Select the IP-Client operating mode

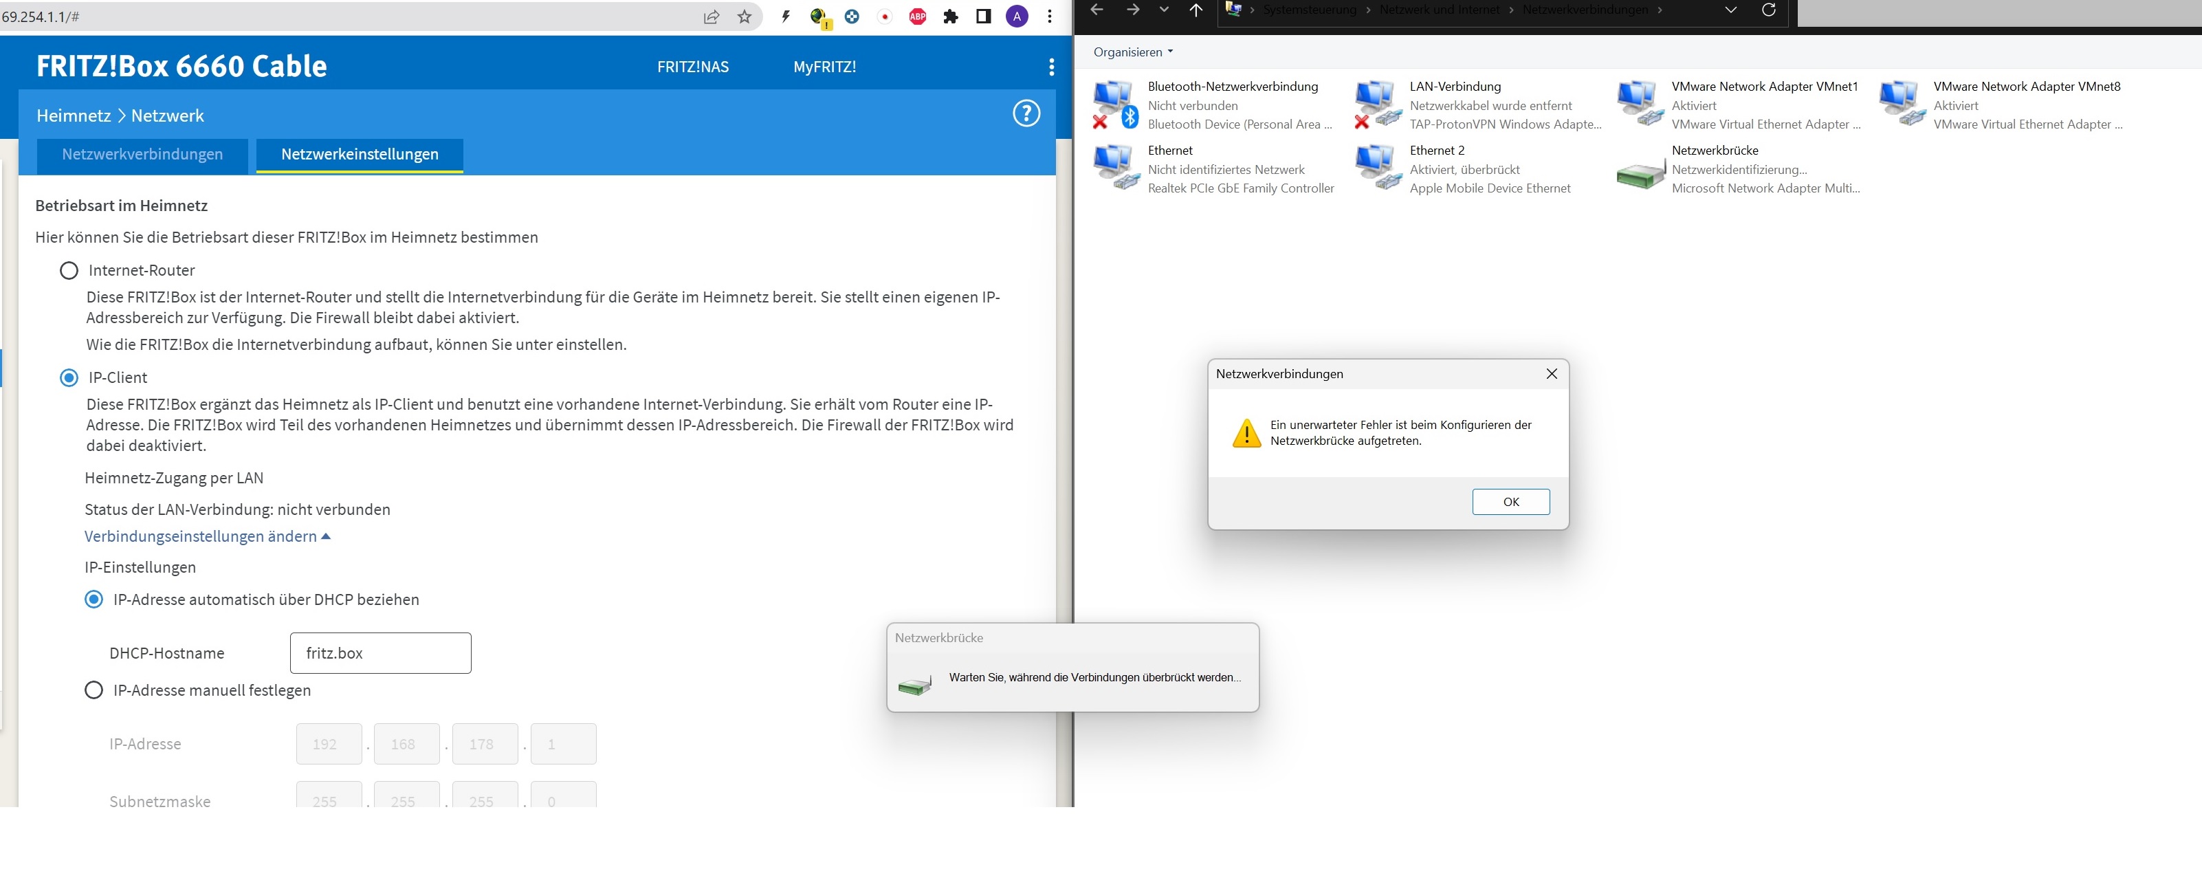click(x=69, y=378)
